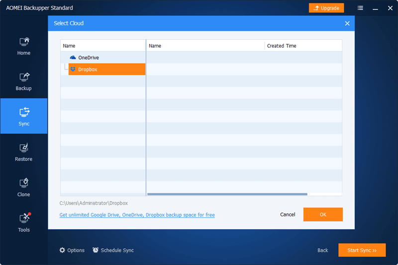Click the Options gear icon
This screenshot has height=265, width=398.
pos(62,250)
